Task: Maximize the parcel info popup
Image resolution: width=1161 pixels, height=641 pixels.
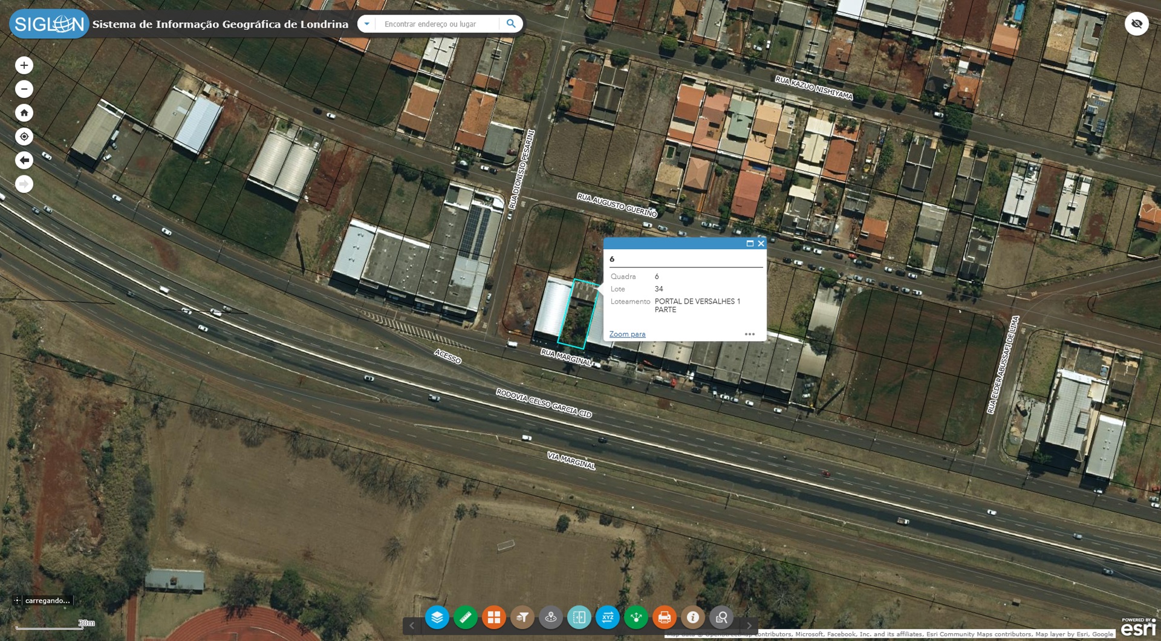Action: coord(750,243)
